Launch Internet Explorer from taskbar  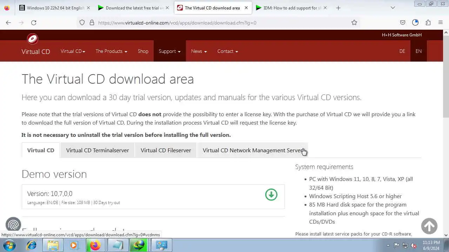pyautogui.click(x=32, y=245)
